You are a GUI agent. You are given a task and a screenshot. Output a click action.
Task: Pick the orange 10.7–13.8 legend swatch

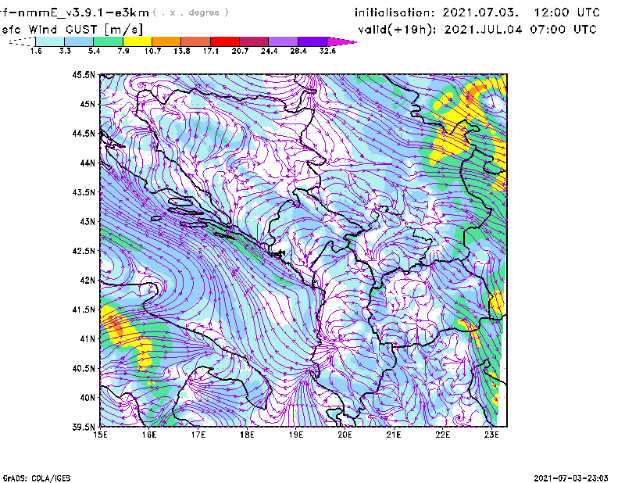click(167, 41)
